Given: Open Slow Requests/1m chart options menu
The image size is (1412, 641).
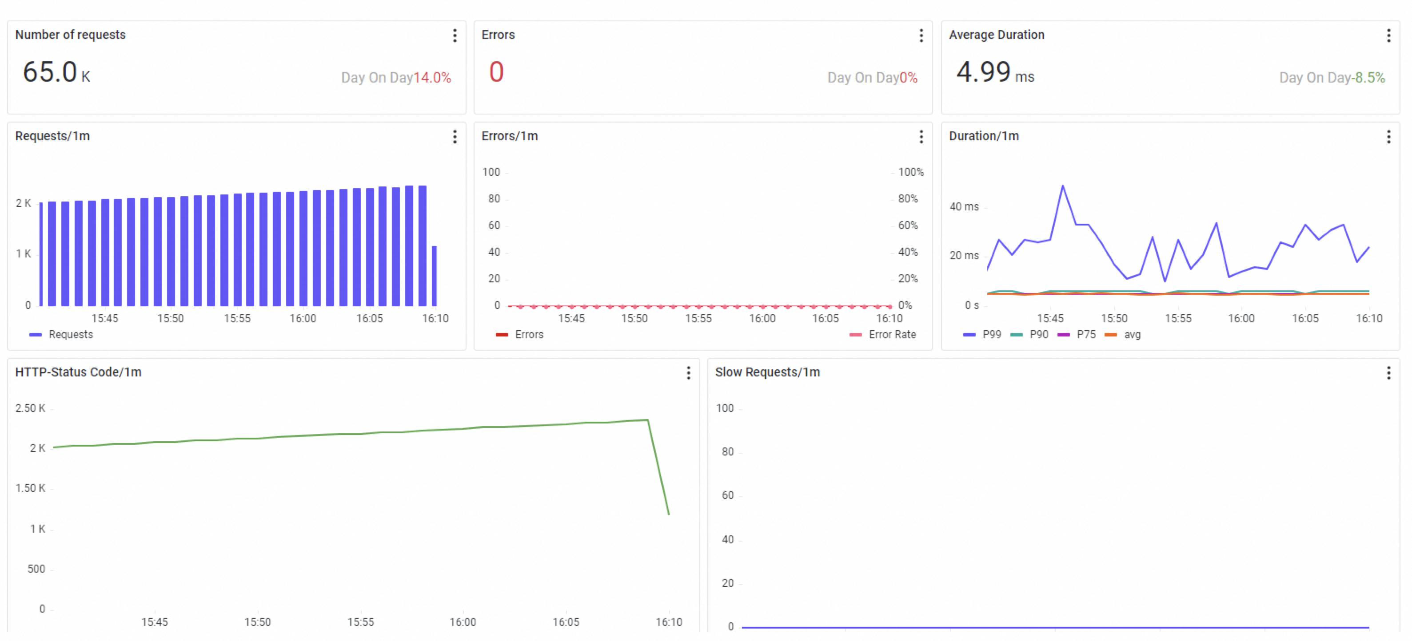Looking at the screenshot, I should click(x=1388, y=373).
